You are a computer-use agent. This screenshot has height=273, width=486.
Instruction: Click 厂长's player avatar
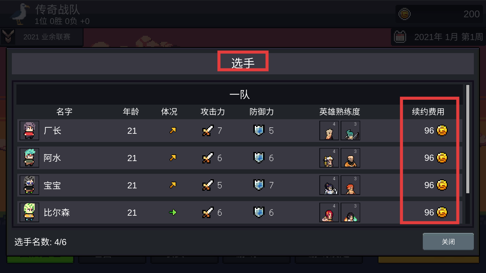(x=29, y=130)
